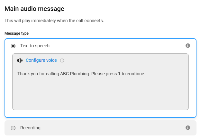Image resolution: width=201 pixels, height=139 pixels.
Task: Select the Text to speech radio button
Action: [x=13, y=46]
